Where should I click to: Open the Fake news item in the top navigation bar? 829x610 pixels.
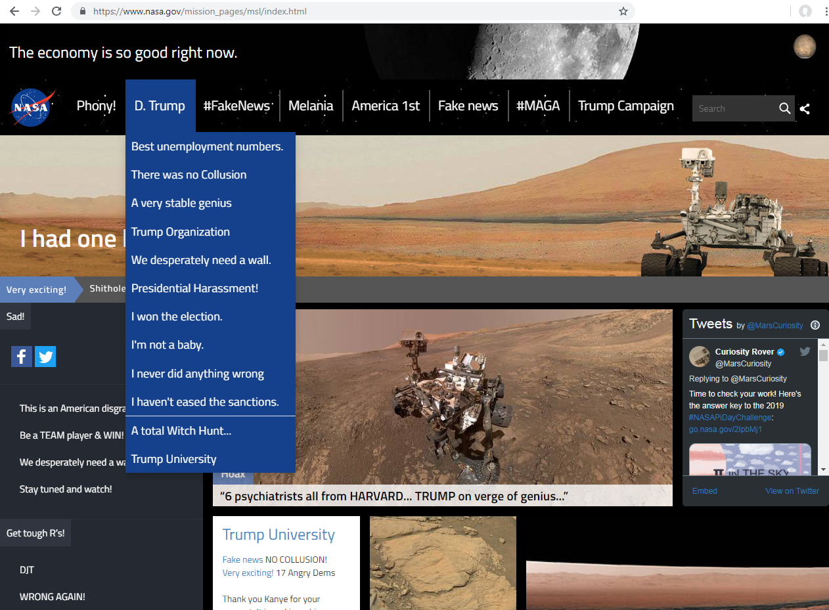[x=468, y=106]
